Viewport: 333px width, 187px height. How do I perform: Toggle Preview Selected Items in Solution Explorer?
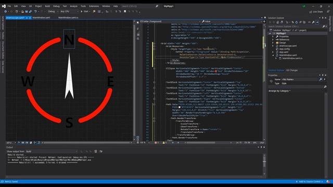317,22
